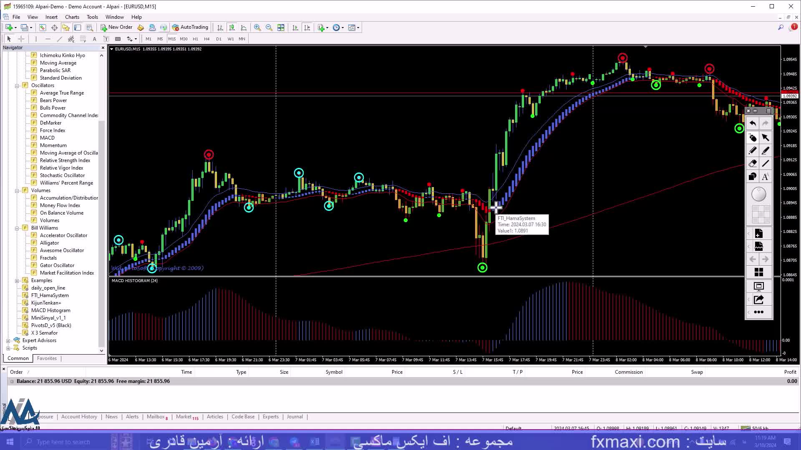Viewport: 801px width, 450px height.
Task: Expand the Expert Advisors tree node
Action: 8,341
